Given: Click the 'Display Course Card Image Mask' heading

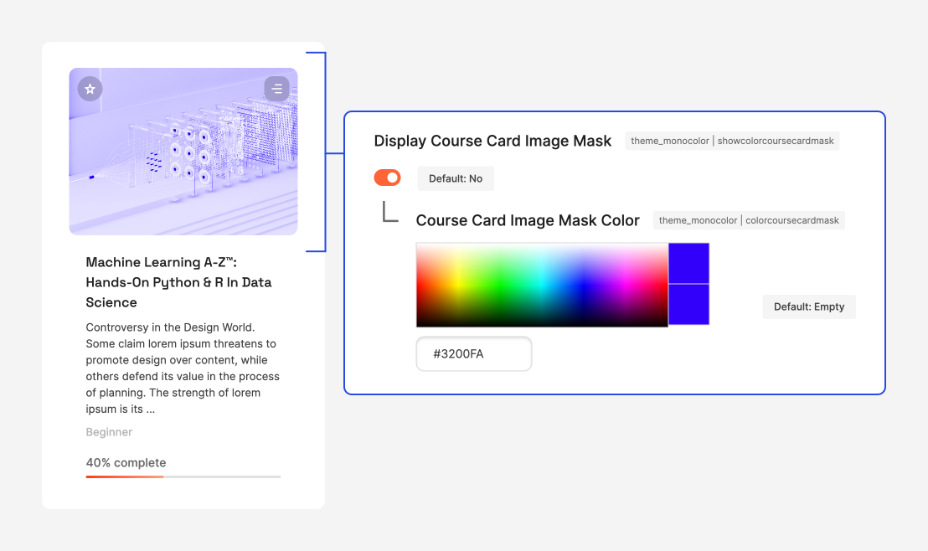Looking at the screenshot, I should 492,141.
